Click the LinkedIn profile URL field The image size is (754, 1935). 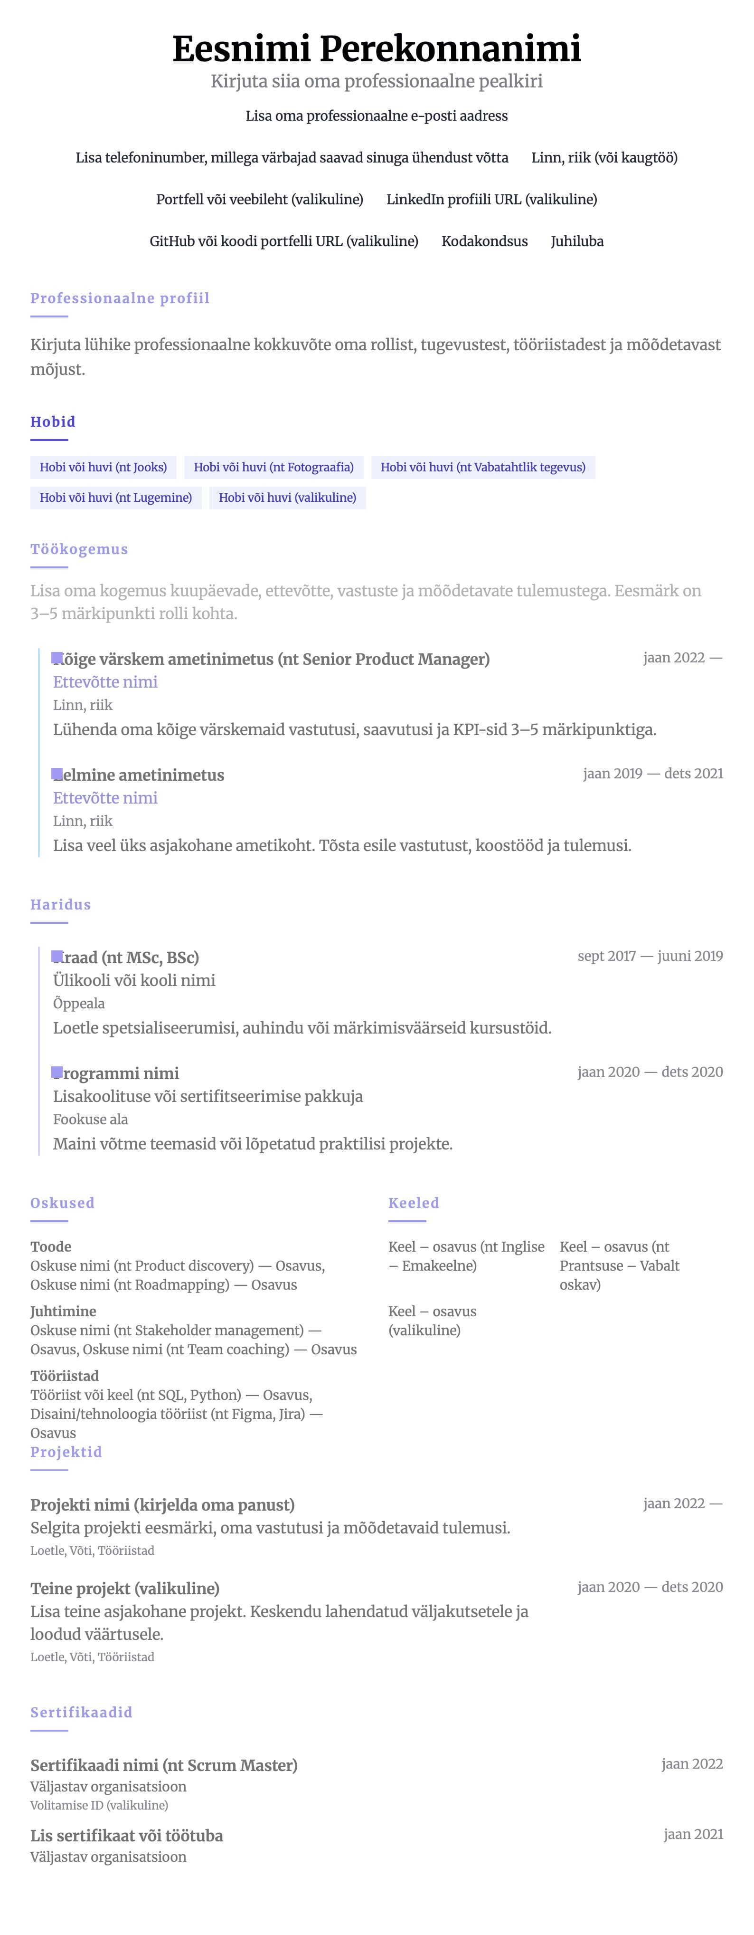pos(491,199)
